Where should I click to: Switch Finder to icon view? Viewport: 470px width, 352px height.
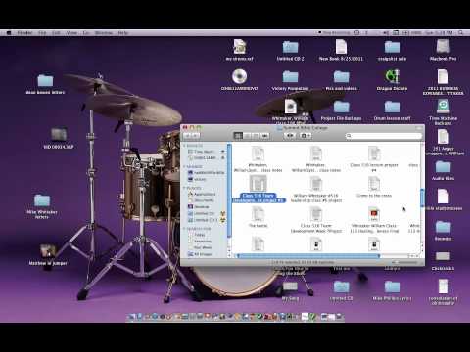click(238, 135)
